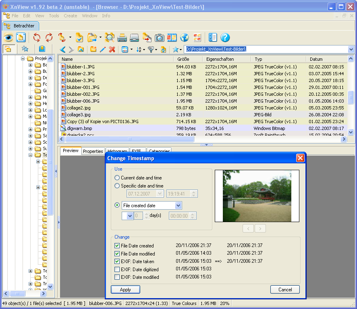The height and width of the screenshot is (309, 357).
Task: Click the printer icon
Action: tap(122, 37)
